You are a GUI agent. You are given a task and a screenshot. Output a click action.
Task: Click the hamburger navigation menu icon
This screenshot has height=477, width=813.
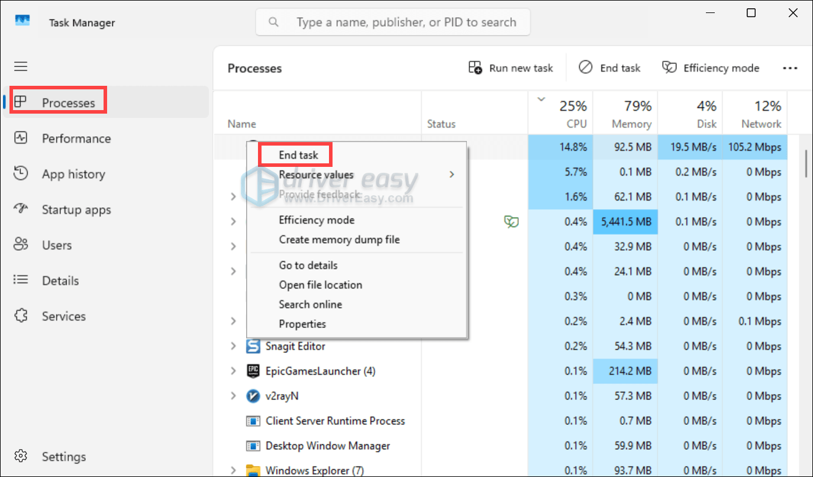21,66
